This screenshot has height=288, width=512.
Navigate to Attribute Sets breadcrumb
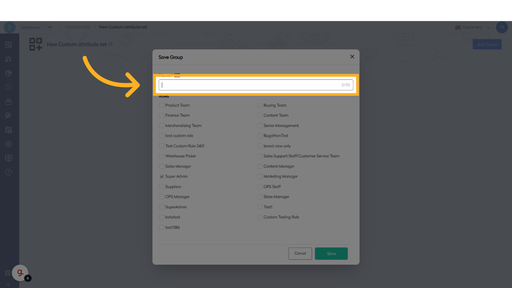pos(78,27)
